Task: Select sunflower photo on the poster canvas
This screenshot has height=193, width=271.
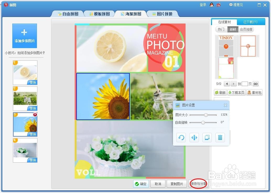Action: pyautogui.click(x=103, y=96)
